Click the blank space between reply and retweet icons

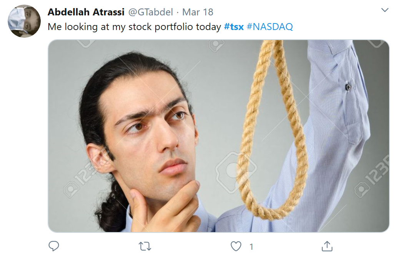[98, 246]
